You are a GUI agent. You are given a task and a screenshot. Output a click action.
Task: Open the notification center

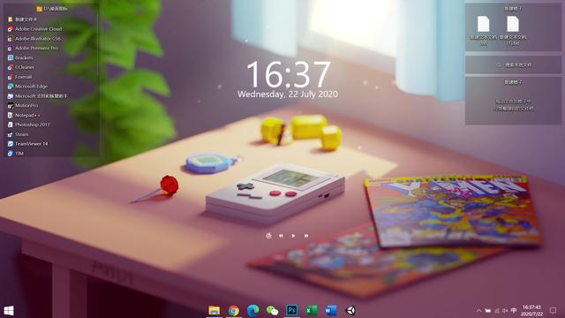(553, 310)
